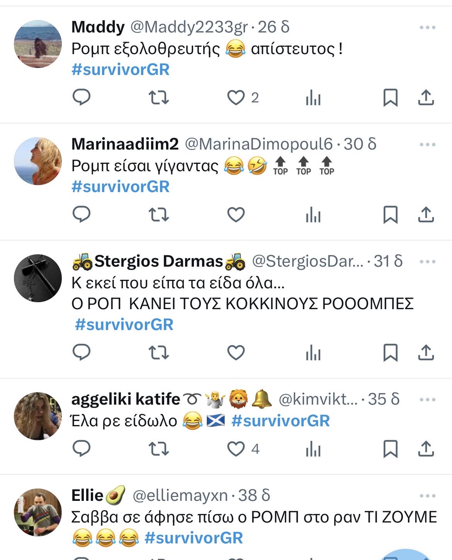This screenshot has height=560, width=452.
Task: View analytics for Stergios Darmas tweet
Action: 313,352
